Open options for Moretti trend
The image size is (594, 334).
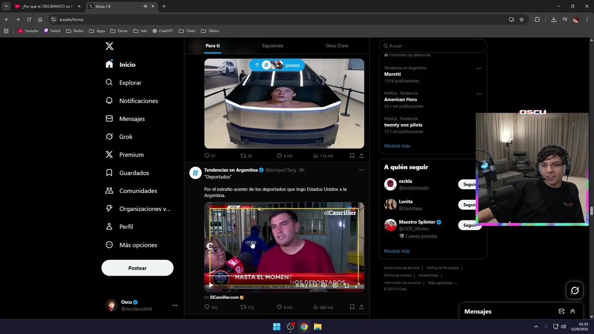coord(479,68)
